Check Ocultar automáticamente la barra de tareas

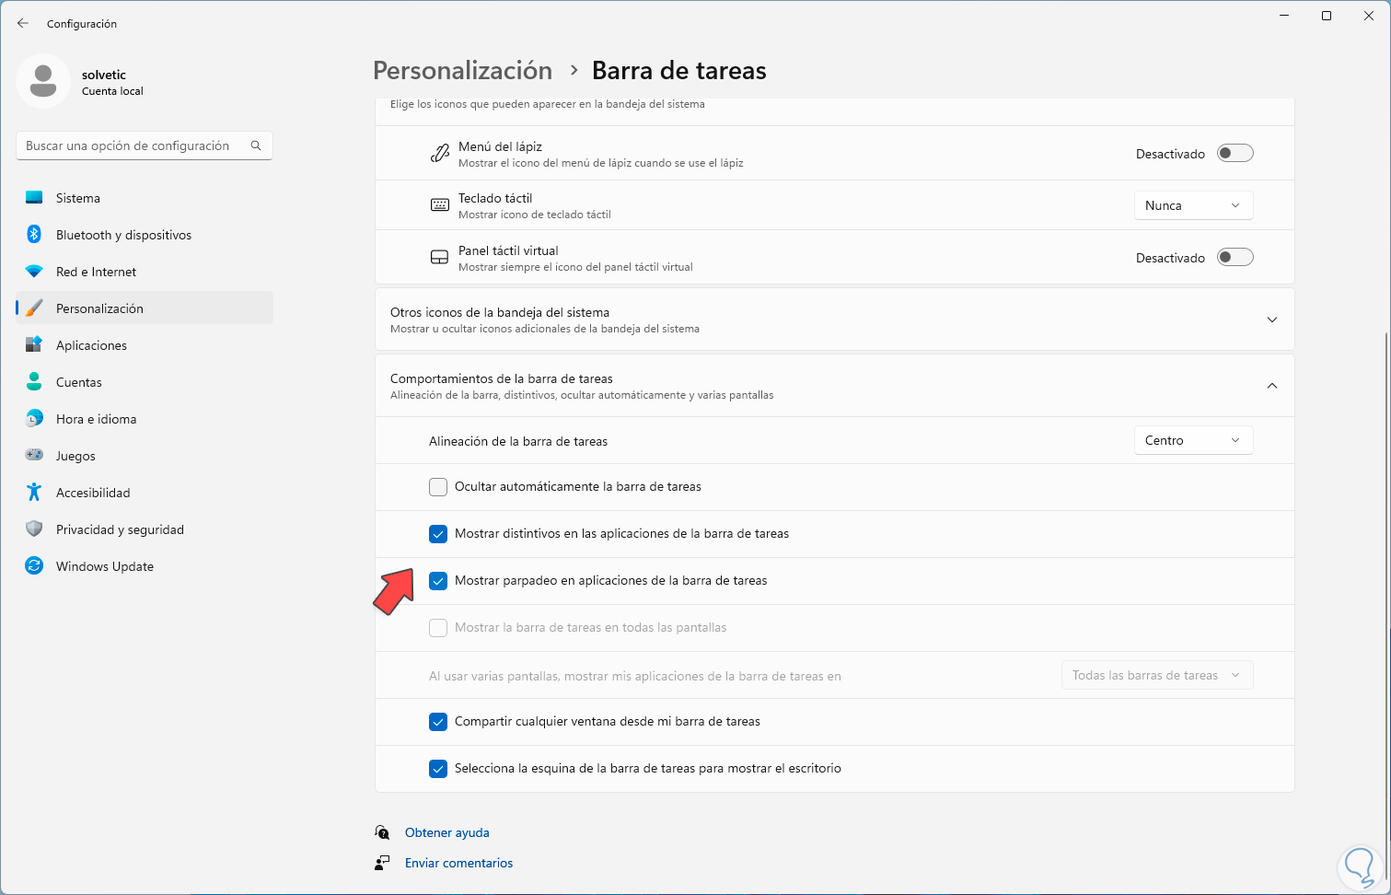438,487
